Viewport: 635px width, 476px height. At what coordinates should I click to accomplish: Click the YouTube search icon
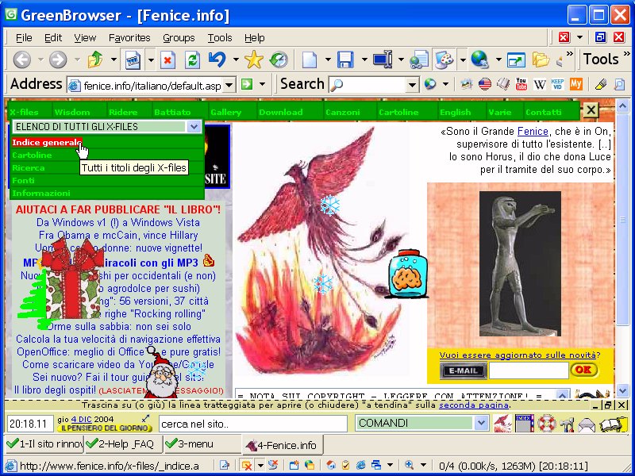point(521,84)
